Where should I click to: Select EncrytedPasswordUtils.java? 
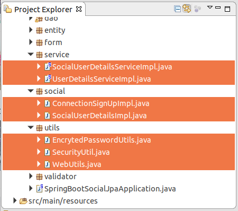102,140
